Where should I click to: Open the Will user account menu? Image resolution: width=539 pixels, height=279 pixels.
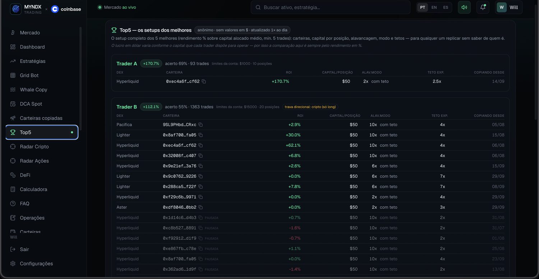pos(509,7)
